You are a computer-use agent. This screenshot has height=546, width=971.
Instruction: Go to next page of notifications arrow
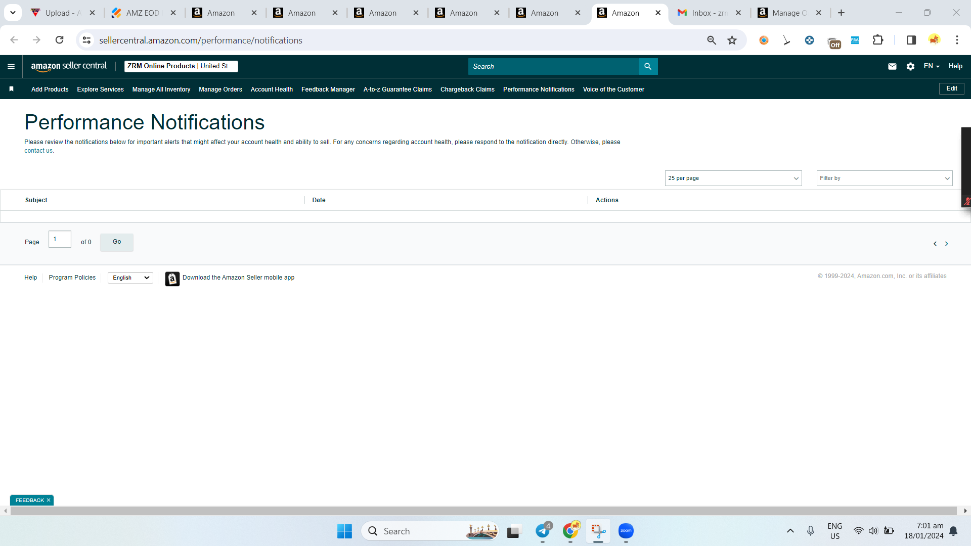(x=947, y=244)
